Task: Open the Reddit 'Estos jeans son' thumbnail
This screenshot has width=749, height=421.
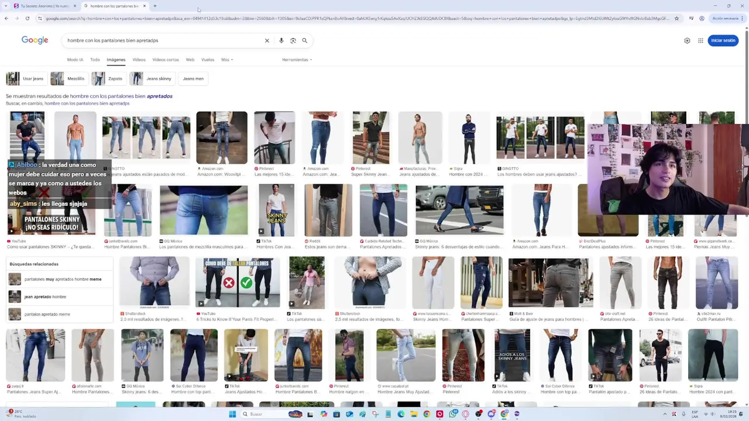Action: [328, 210]
